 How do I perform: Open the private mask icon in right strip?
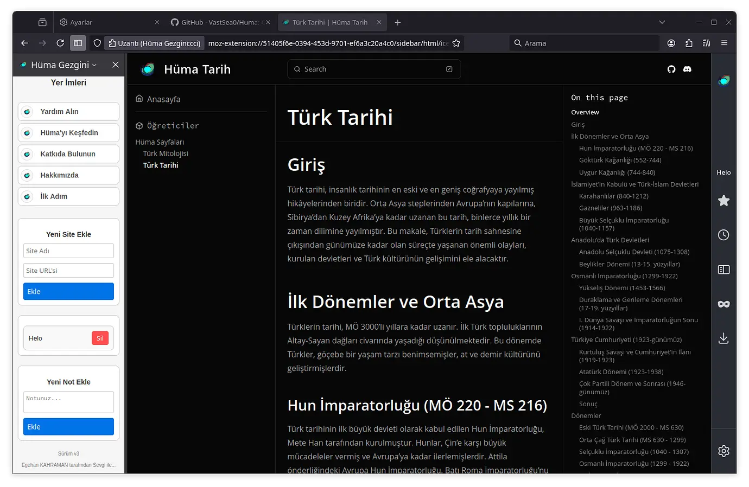click(x=724, y=304)
